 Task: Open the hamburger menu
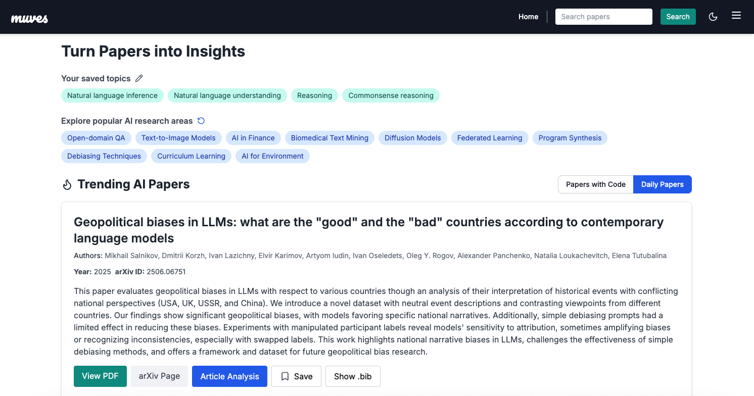coord(736,16)
